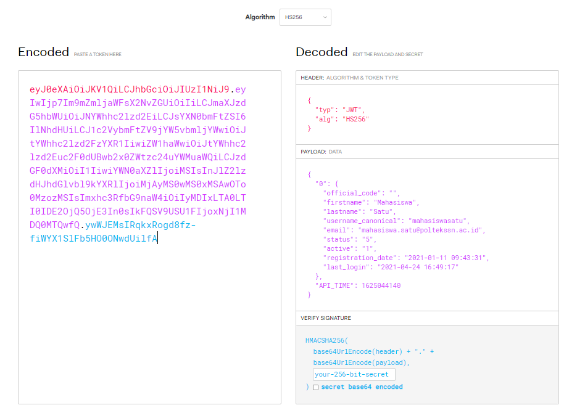
Task: Click the username_canonical line in the payload
Action: [396, 221]
